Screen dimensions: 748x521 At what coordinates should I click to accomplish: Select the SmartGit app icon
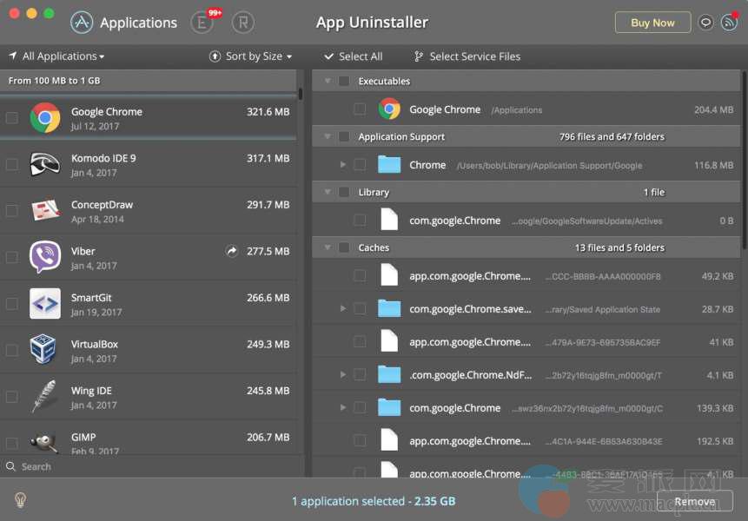pyautogui.click(x=44, y=303)
